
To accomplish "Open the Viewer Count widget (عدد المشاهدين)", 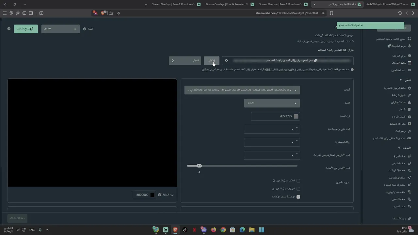I will pos(401,70).
